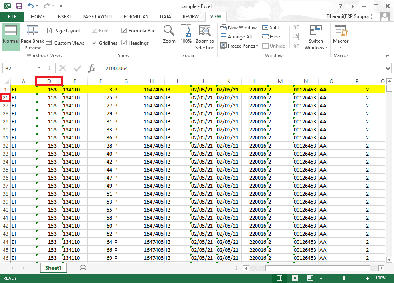This screenshot has height=283, width=394.
Task: Click the Save icon in title bar
Action: 19,6
